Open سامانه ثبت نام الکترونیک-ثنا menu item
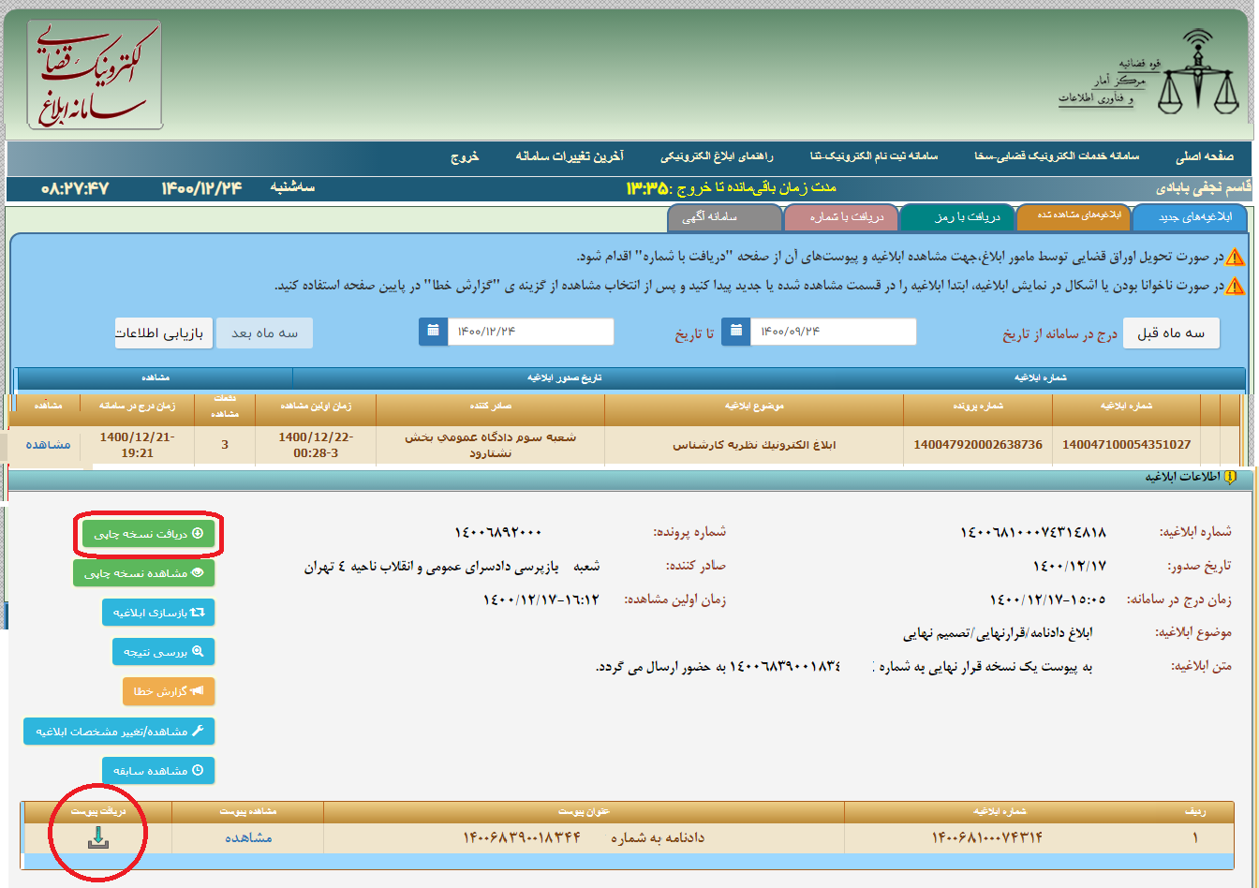 coord(874,156)
